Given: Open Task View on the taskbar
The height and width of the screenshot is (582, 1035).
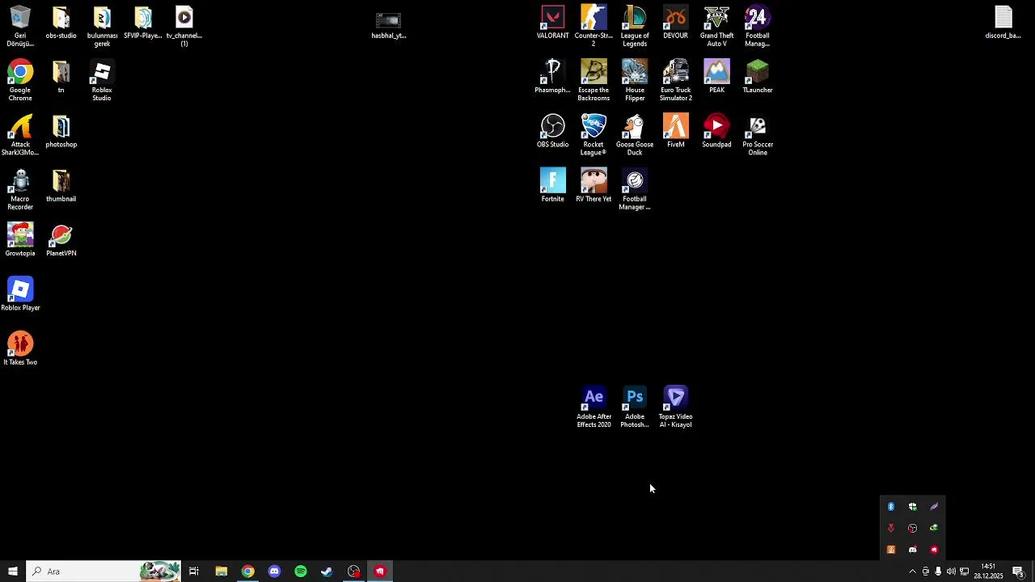Looking at the screenshot, I should click(194, 571).
